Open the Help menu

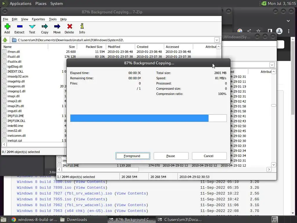coord(64,19)
